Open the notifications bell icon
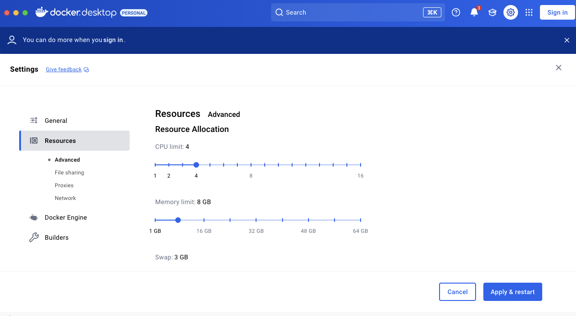This screenshot has height=316, width=576. pyautogui.click(x=474, y=13)
